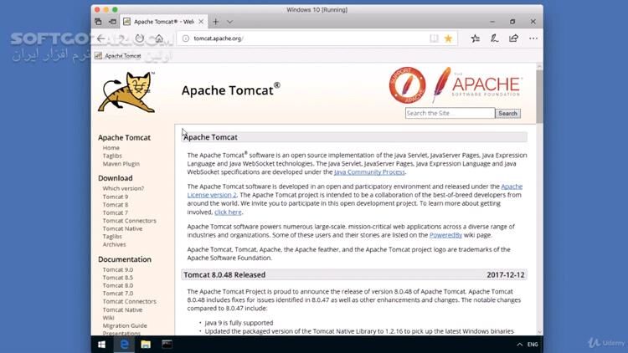Open a new tab with plus button
This screenshot has height=353, width=628.
point(215,21)
